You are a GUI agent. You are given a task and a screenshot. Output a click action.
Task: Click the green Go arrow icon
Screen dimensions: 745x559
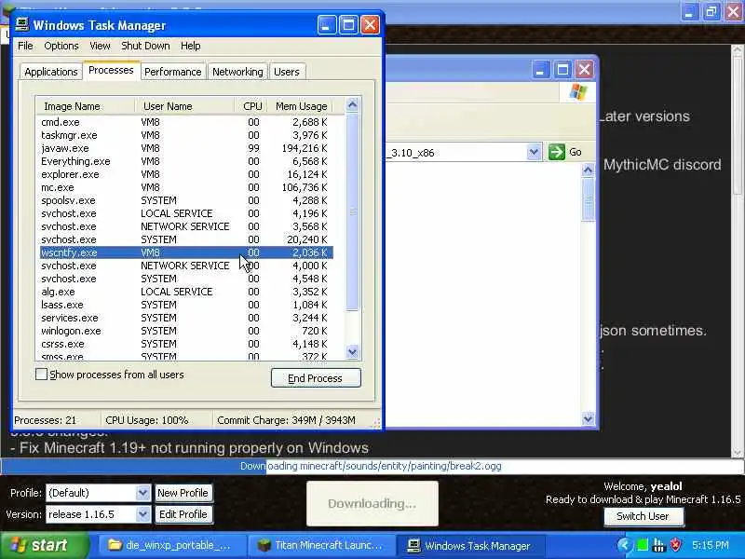coord(556,152)
